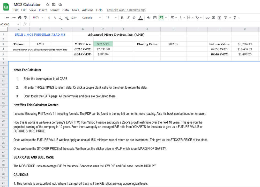Open the fill color picker
The image size is (260, 187).
[148, 18]
